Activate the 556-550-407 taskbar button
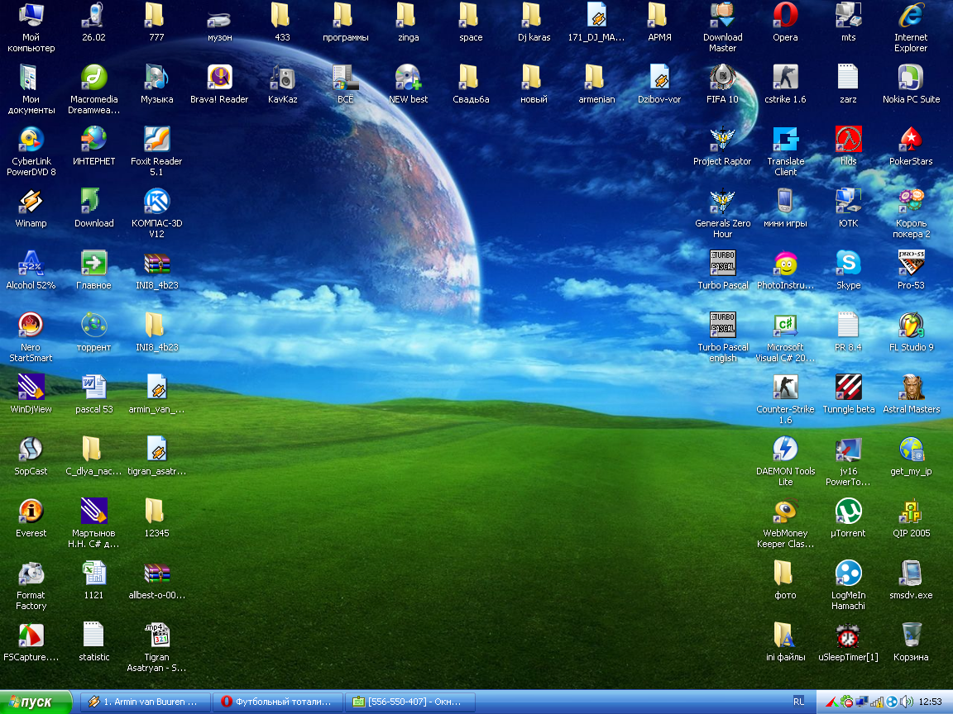Image resolution: width=953 pixels, height=714 pixels. point(409,702)
